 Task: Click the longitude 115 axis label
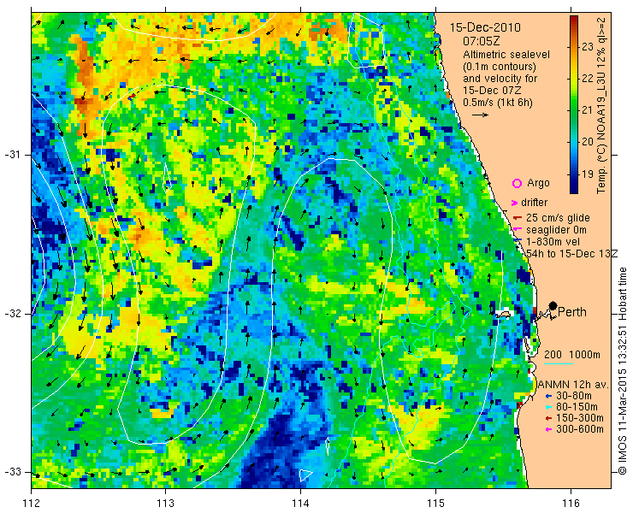[x=435, y=504]
